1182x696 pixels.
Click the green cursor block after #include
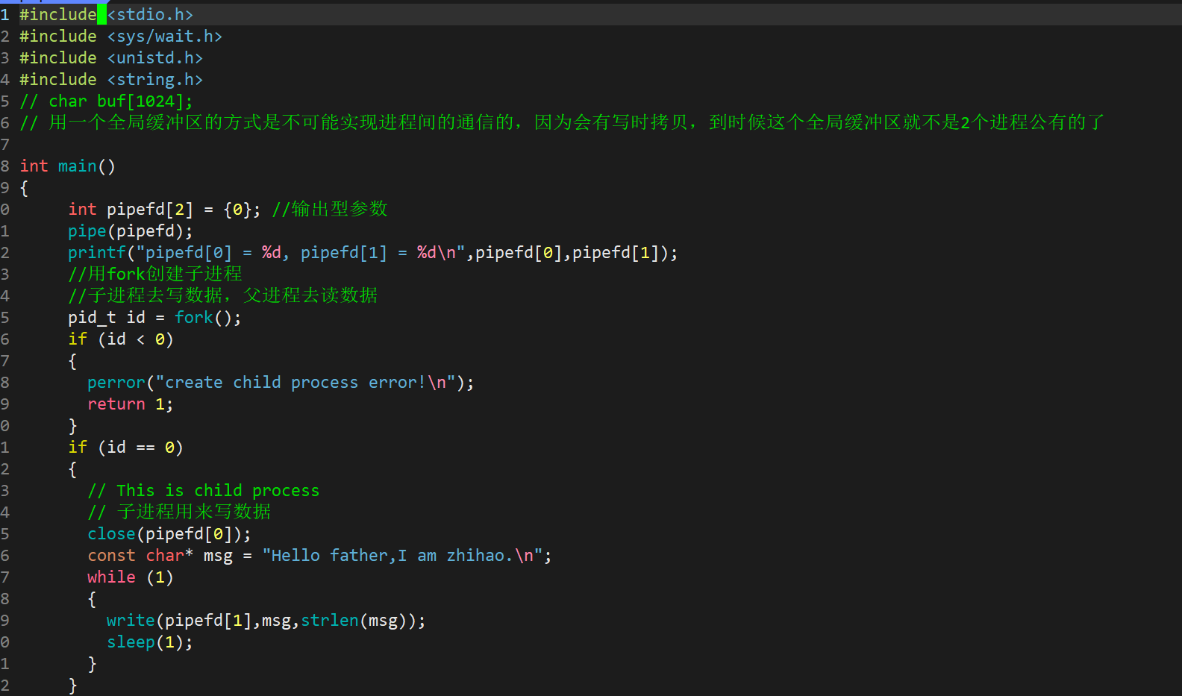101,15
